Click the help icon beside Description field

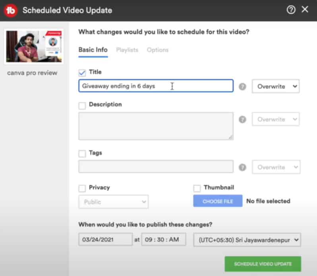click(x=242, y=119)
